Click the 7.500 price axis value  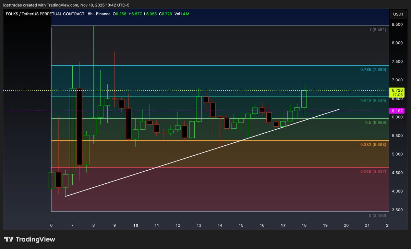(x=397, y=62)
